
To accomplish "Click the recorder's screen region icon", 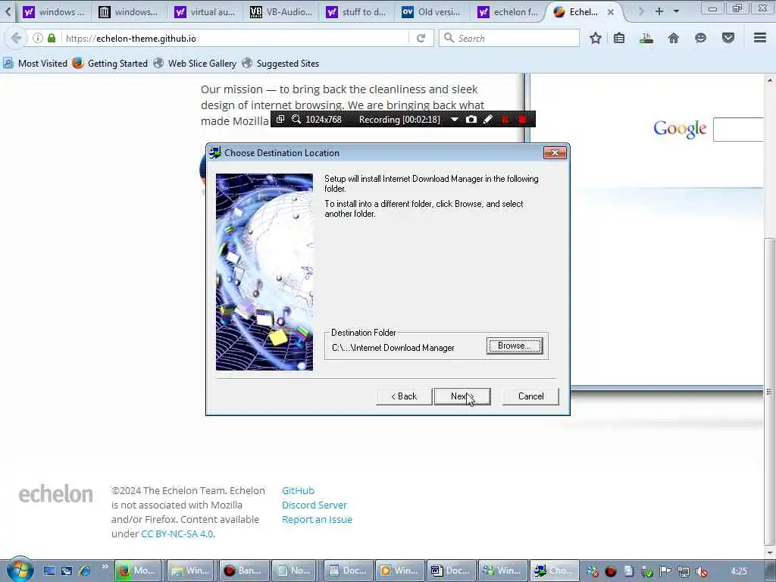I will [x=280, y=119].
